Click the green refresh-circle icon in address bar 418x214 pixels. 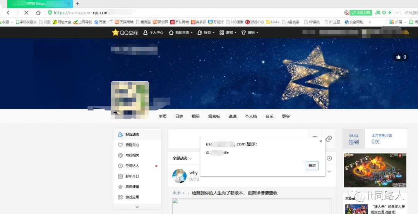[384, 12]
